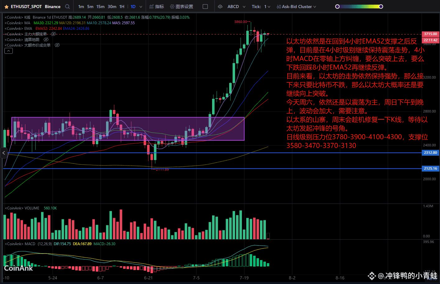This screenshot has height=284, width=440.
Task: Click the DIF:154.75 MACD value
Action: pyautogui.click(x=62, y=244)
